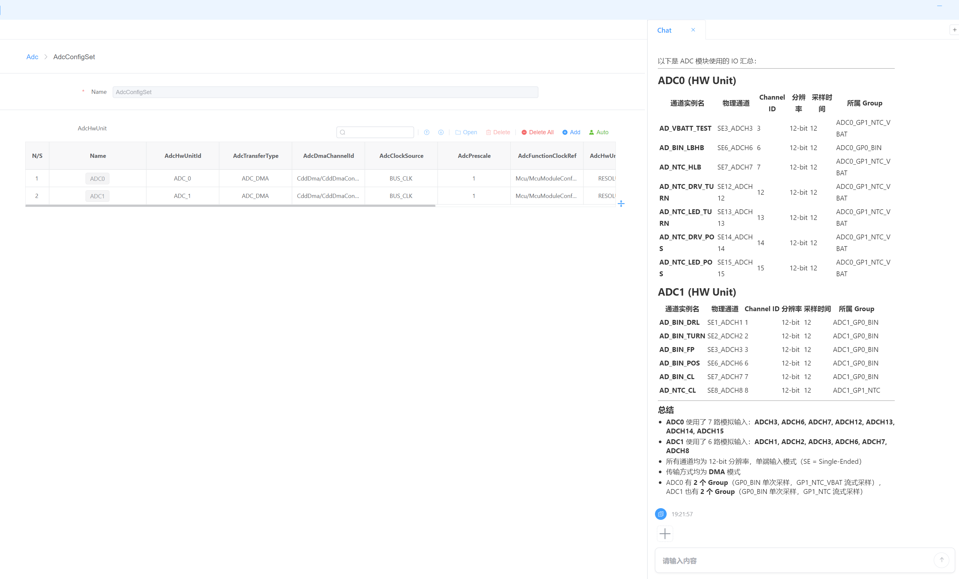
Task: Click AD_BIN_POS in the chat table
Action: [679, 363]
